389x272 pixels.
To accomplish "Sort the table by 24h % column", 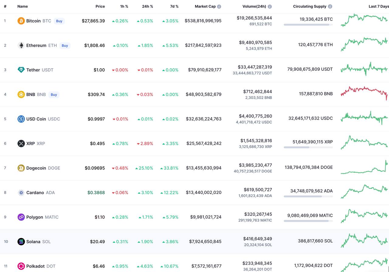I will 147,6.
